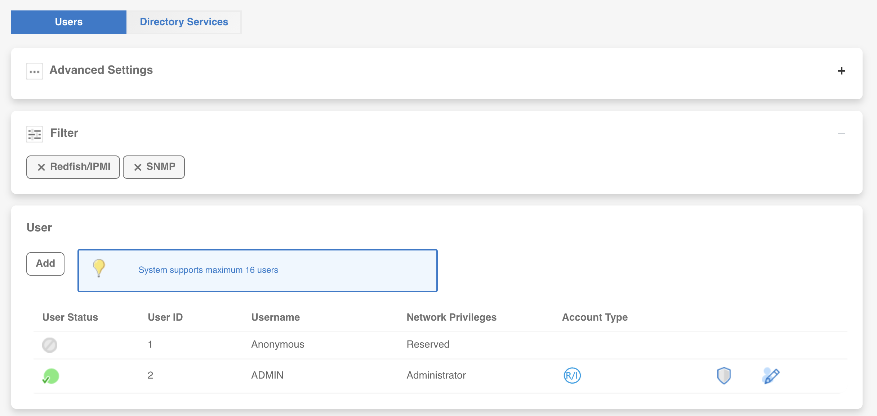Select the Users tab
The height and width of the screenshot is (416, 877).
68,22
